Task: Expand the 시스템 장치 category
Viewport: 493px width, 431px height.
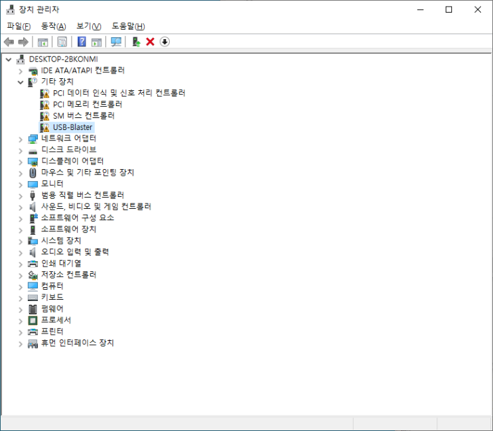Action: point(21,241)
